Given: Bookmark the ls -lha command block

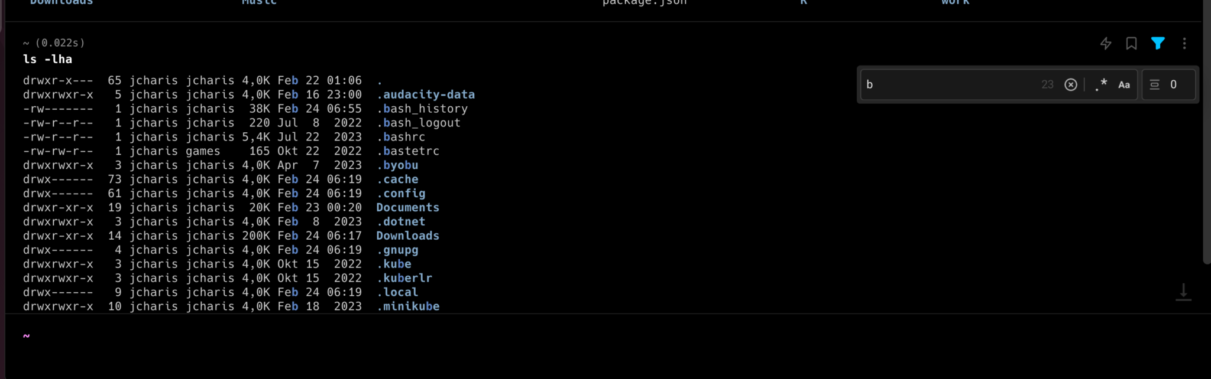Looking at the screenshot, I should click(x=1131, y=43).
